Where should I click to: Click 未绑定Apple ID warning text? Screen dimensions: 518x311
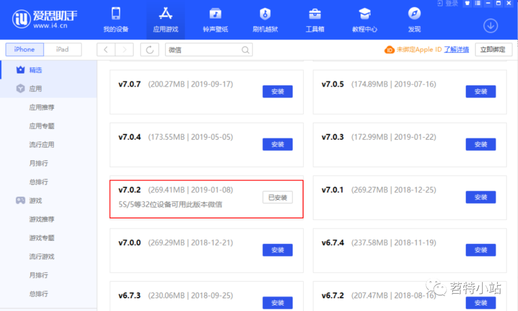click(419, 50)
